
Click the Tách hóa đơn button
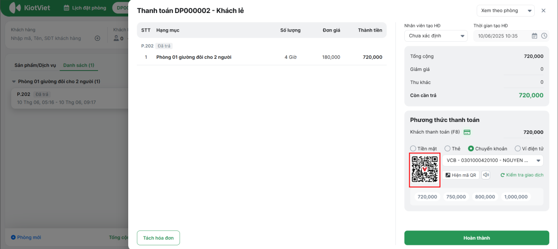point(158,238)
